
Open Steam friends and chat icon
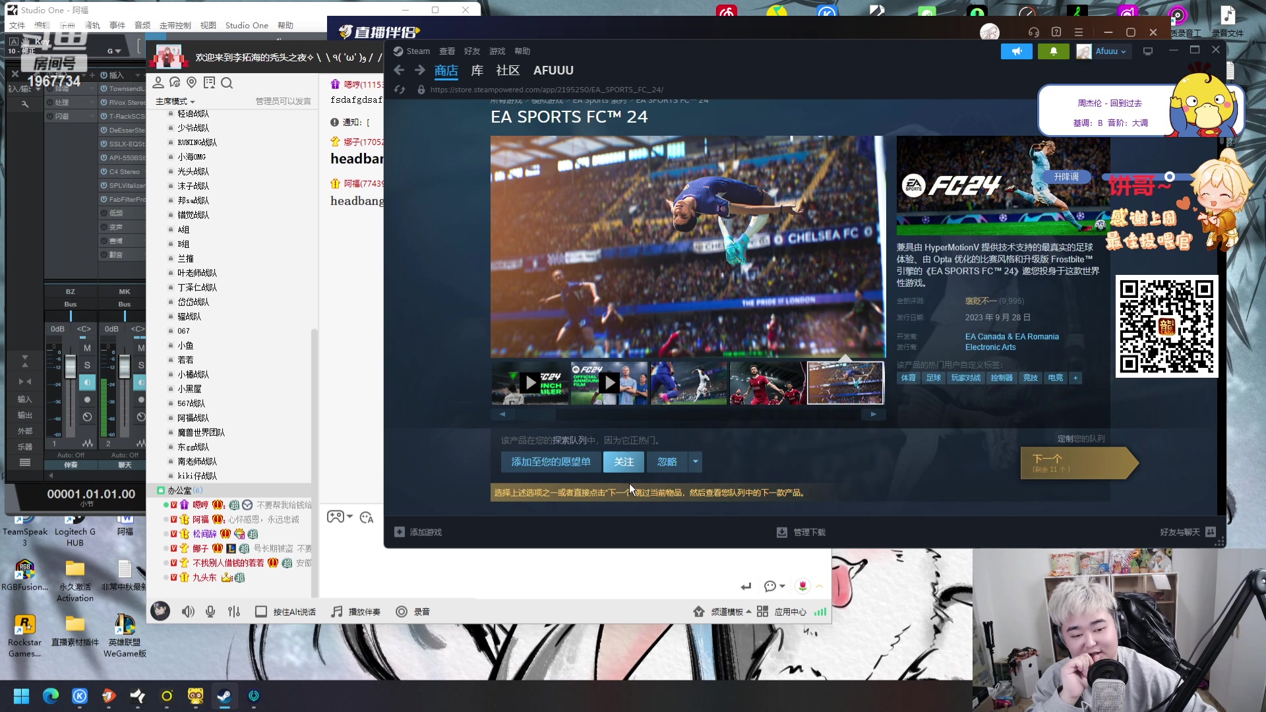click(x=1211, y=532)
